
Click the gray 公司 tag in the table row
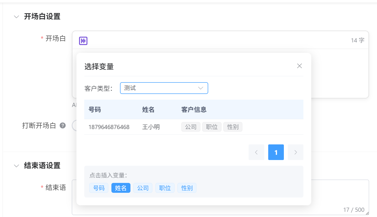[x=191, y=127]
